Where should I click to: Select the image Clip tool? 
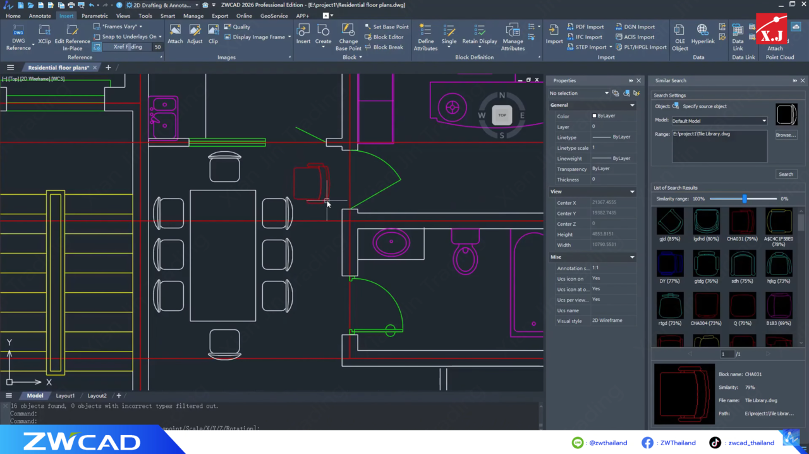pyautogui.click(x=213, y=34)
